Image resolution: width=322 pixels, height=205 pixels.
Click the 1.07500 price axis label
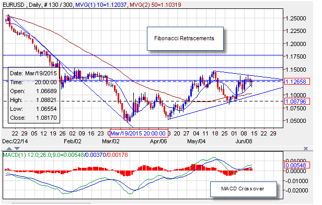point(296,108)
